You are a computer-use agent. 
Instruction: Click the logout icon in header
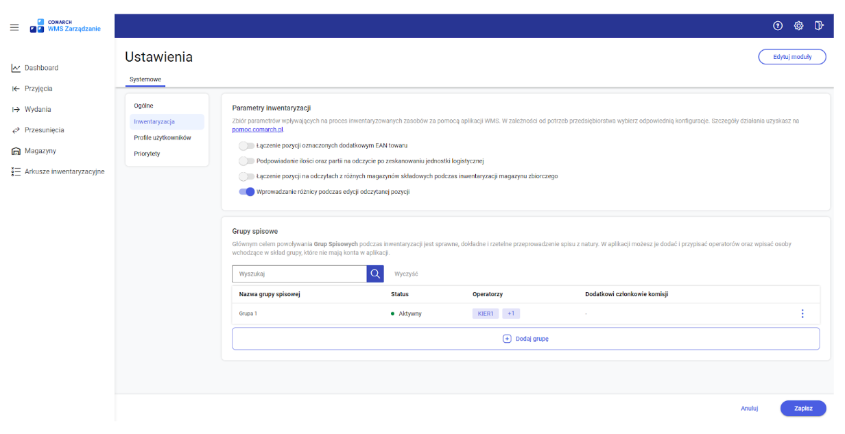819,26
